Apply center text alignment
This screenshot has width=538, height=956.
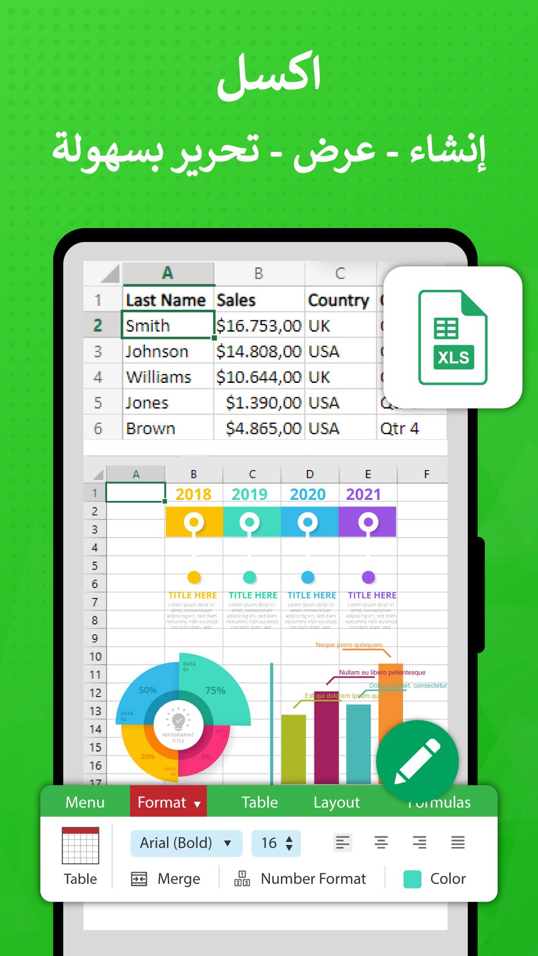coord(381,842)
